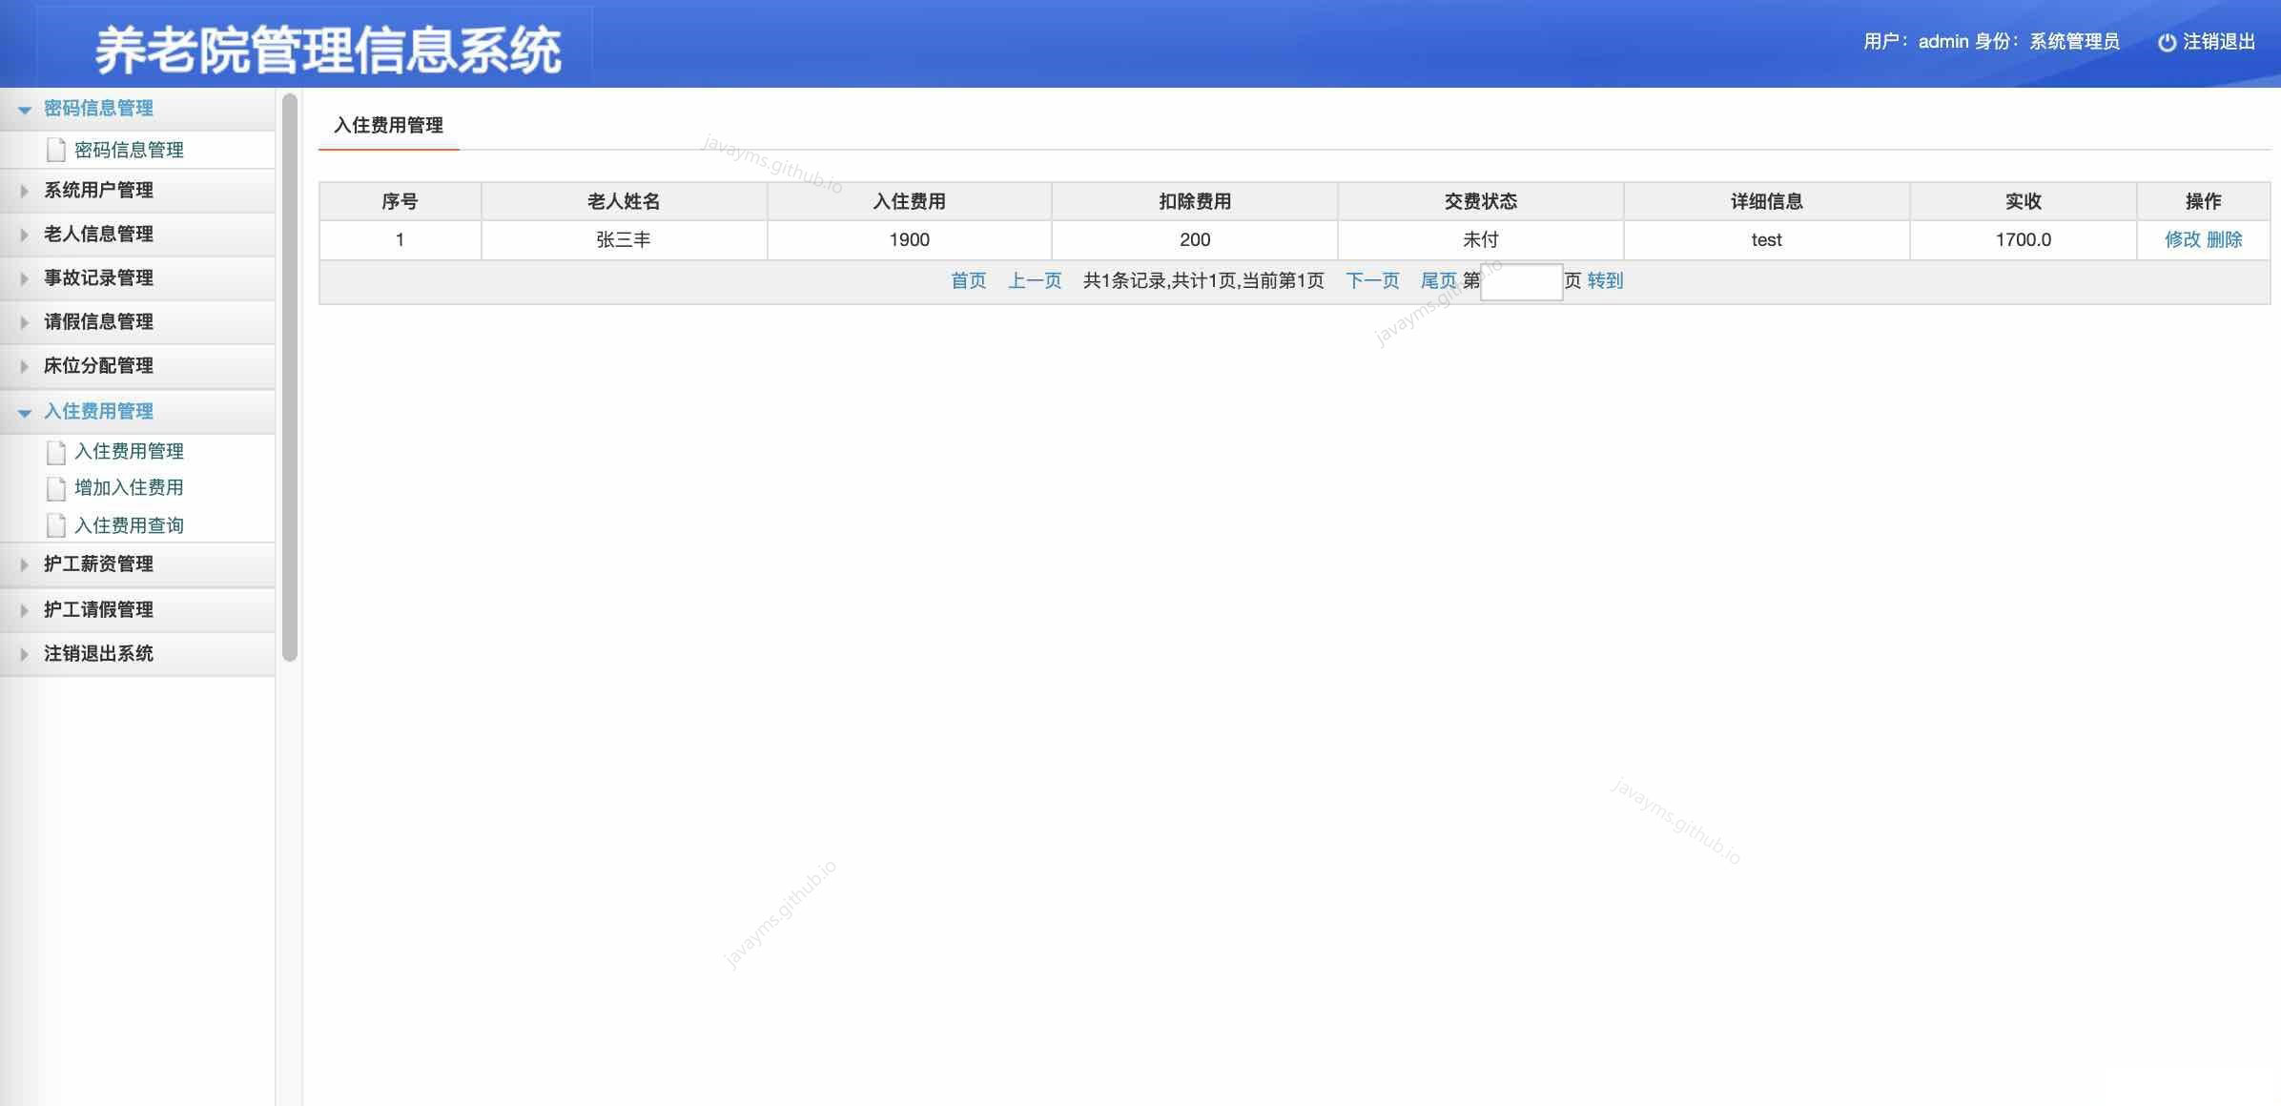Click the page number input field

coord(1520,282)
